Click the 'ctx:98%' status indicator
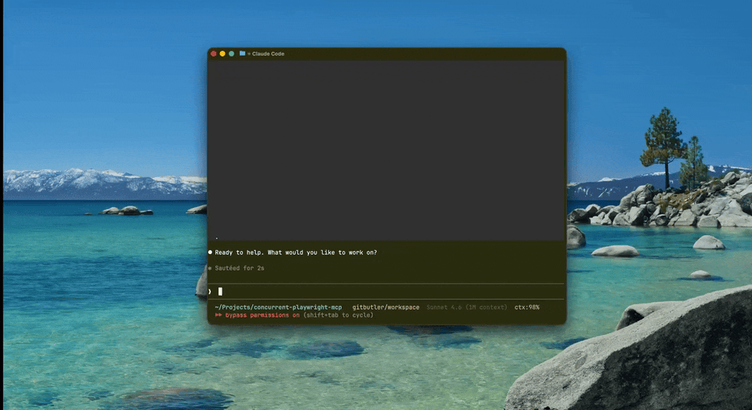 526,307
